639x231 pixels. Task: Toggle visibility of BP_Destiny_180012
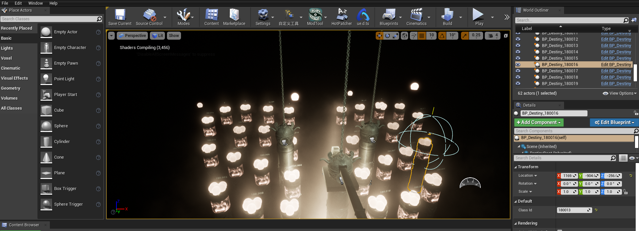[x=518, y=39]
